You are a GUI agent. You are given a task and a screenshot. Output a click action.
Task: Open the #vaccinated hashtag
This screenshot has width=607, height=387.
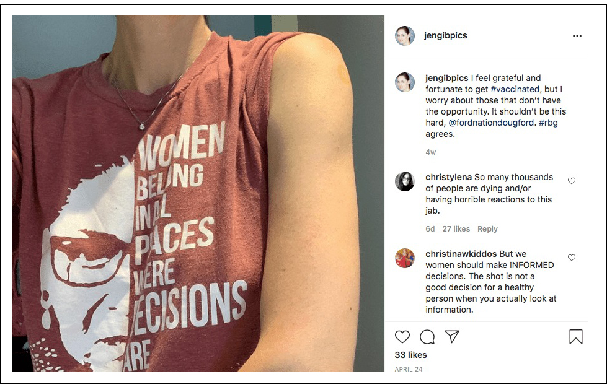[515, 90]
